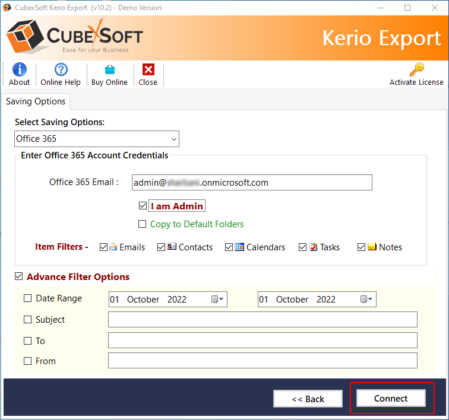This screenshot has width=449, height=420.
Task: Go back with << Back button
Action: coord(308,399)
